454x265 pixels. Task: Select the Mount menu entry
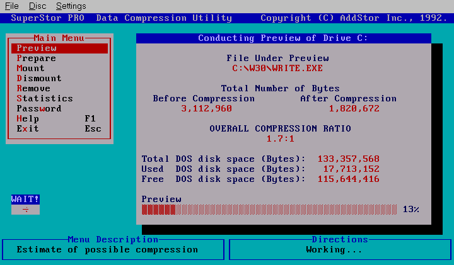(x=30, y=68)
